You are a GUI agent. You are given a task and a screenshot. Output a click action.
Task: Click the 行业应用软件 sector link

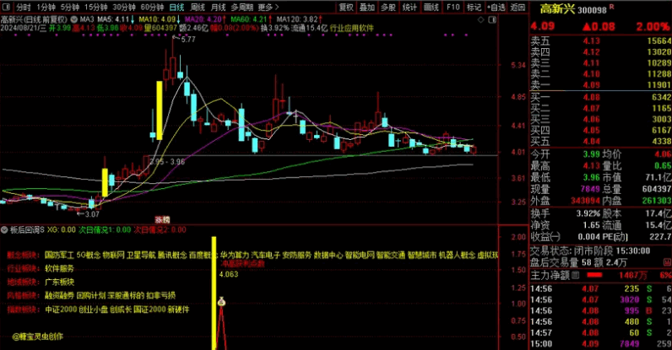click(x=351, y=29)
